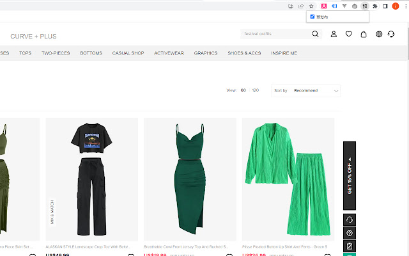Click the festival outfits search field
Viewport: 409px width, 256px height.
pyautogui.click(x=275, y=34)
